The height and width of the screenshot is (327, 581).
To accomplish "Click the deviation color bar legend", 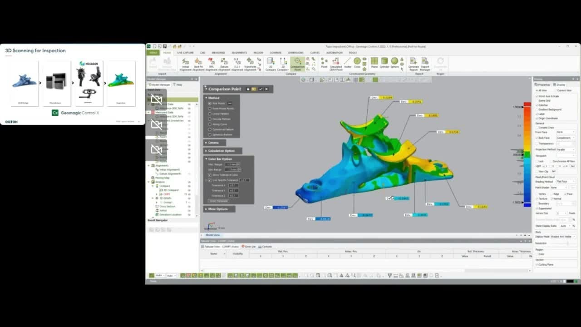I will pos(527,154).
